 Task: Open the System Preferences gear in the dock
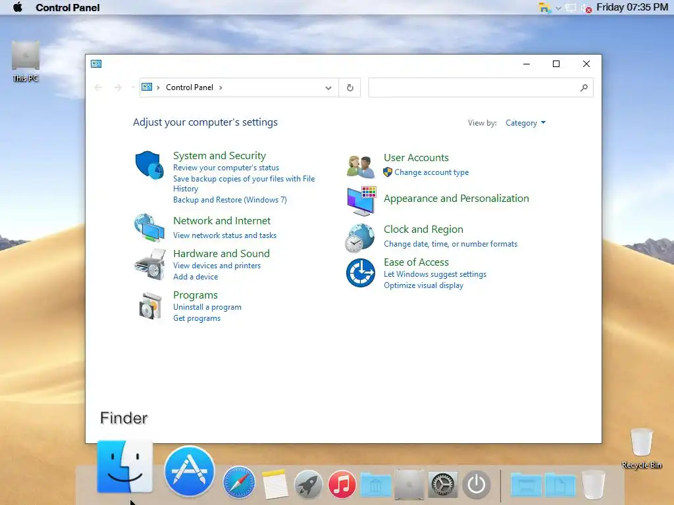[x=443, y=485]
